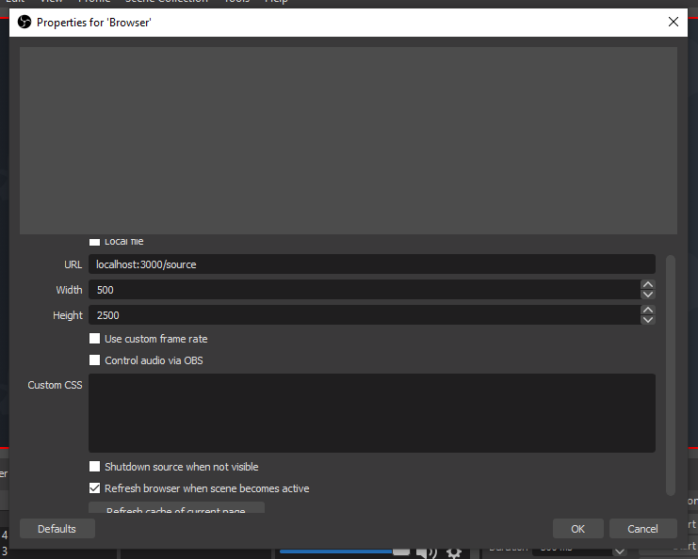Click the volume slider in OBS main window
This screenshot has height=559, width=698.
(x=345, y=551)
